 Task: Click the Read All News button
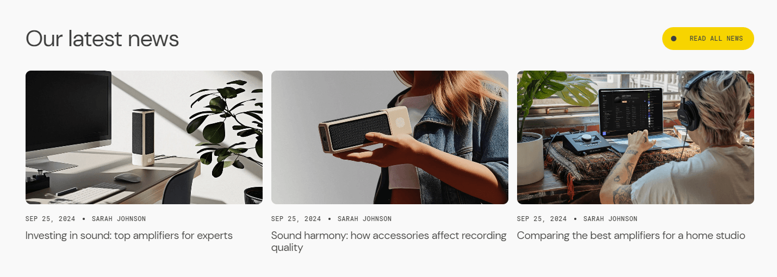pos(708,39)
